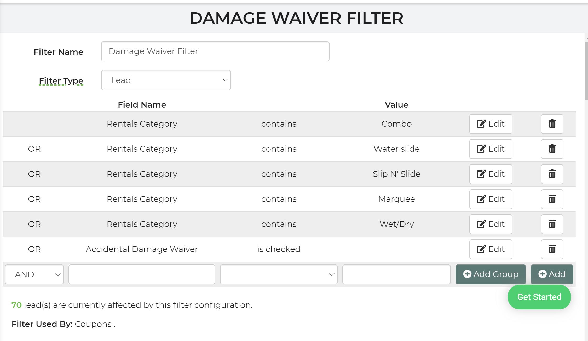Focus the Filter Name text field
The height and width of the screenshot is (341, 588).
point(215,51)
